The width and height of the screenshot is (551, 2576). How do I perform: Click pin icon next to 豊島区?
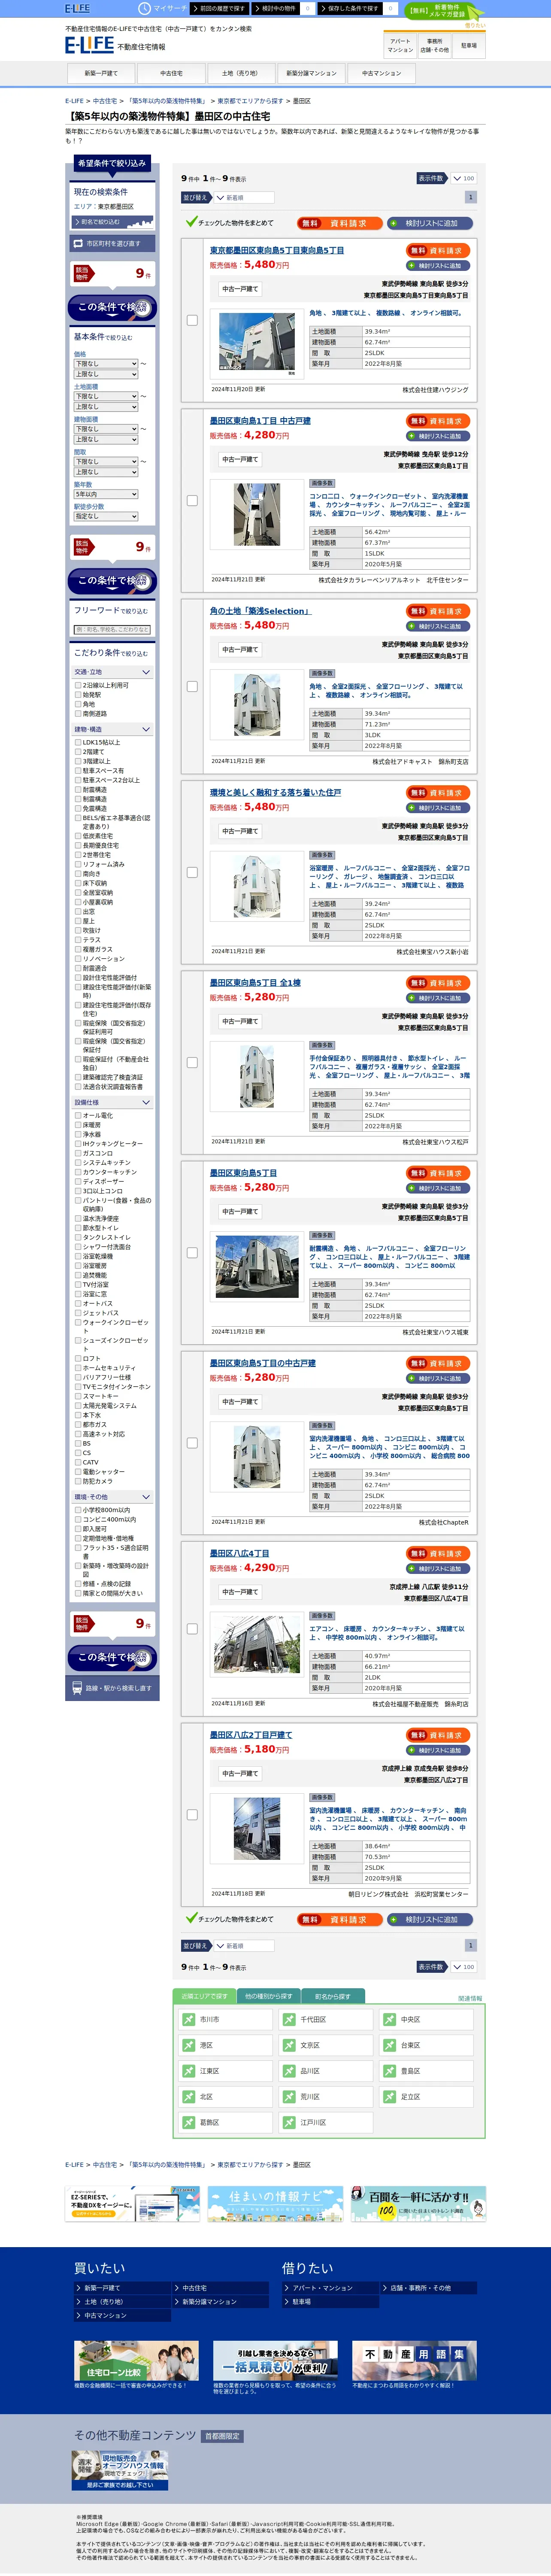[390, 2071]
